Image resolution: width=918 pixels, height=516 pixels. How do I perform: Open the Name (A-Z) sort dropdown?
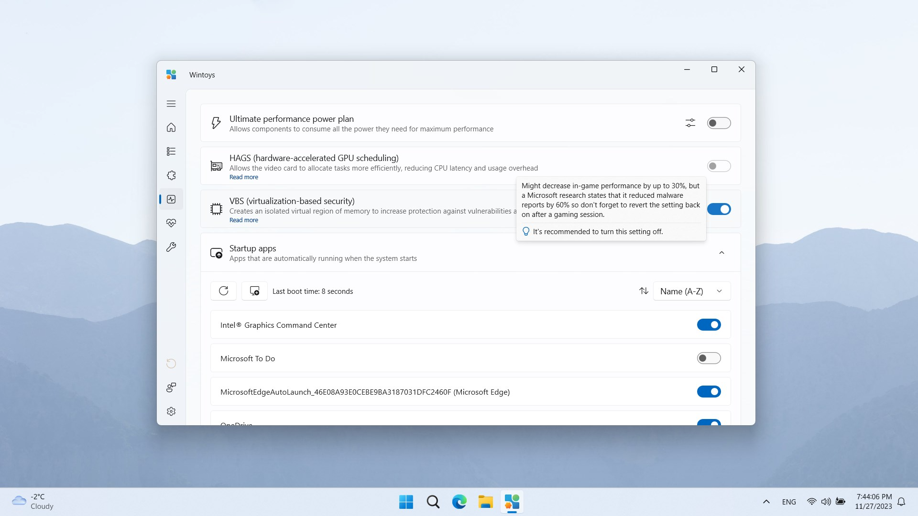point(691,291)
